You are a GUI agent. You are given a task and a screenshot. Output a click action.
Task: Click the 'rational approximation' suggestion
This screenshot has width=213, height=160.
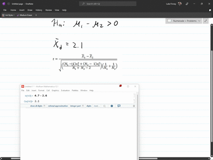[x=58, y=106]
